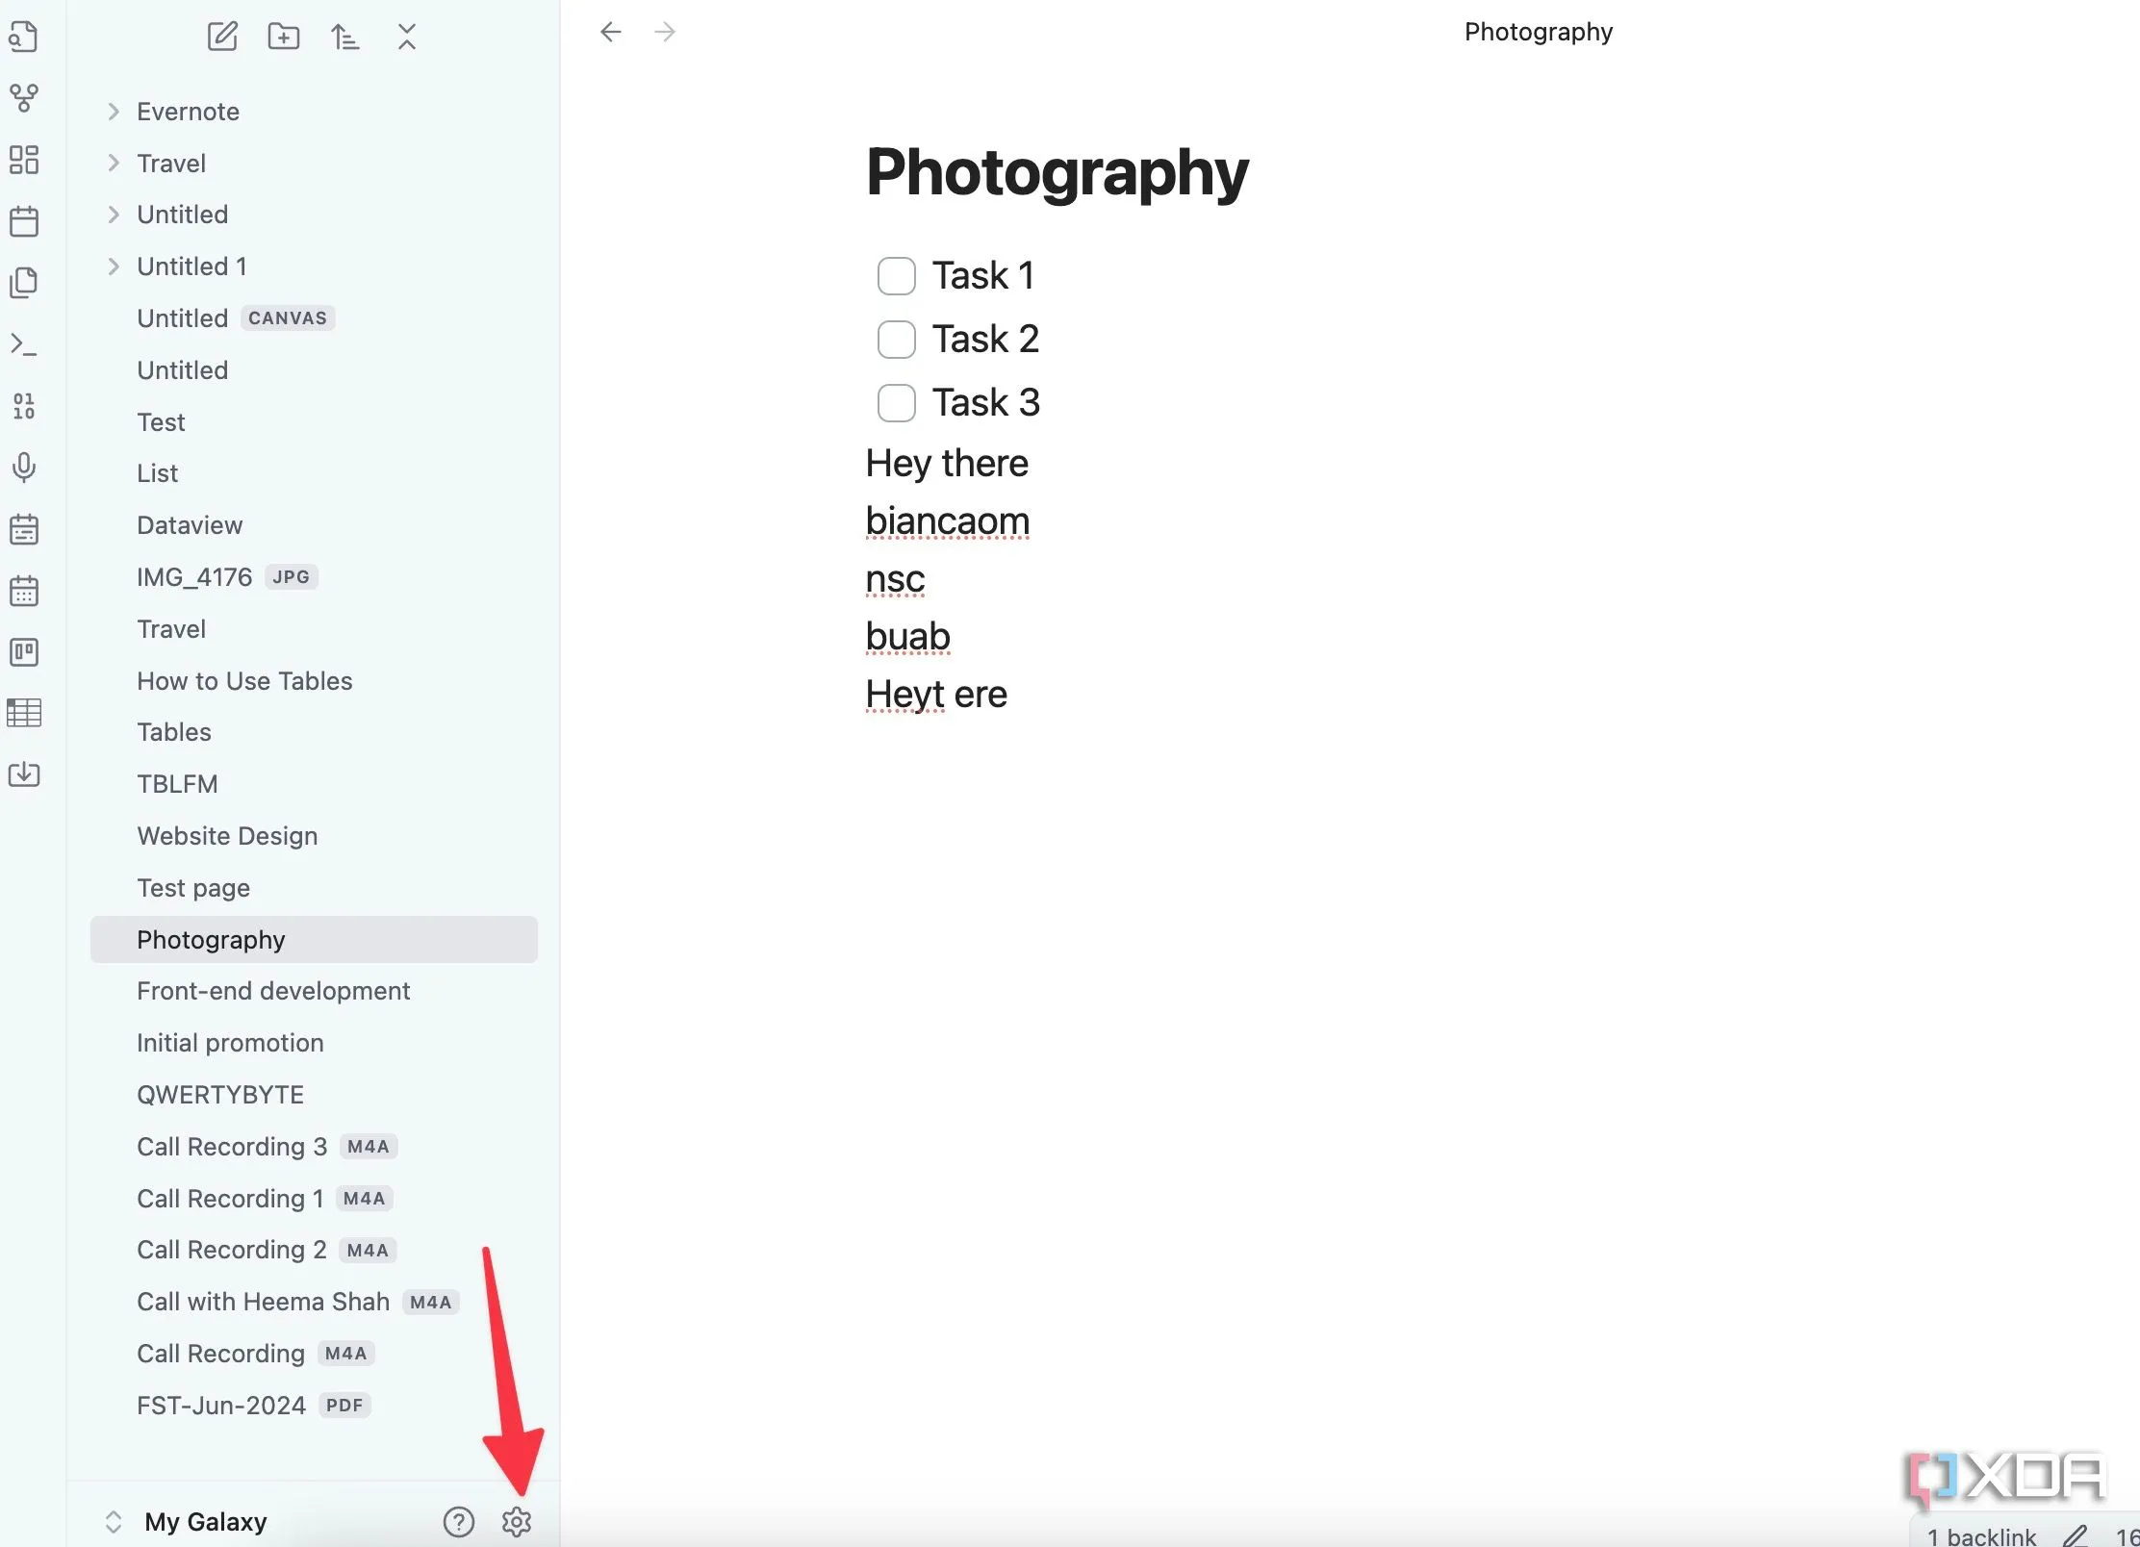Open the settings gear icon
Viewport: 2140px width, 1547px height.
pyautogui.click(x=517, y=1521)
